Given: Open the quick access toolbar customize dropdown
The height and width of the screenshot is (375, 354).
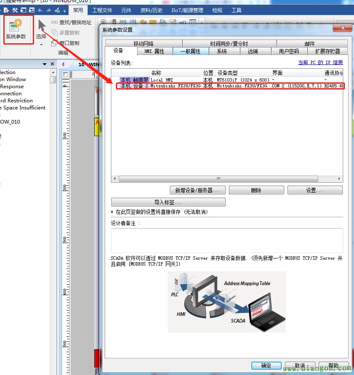Looking at the screenshot, I should coord(65,10).
